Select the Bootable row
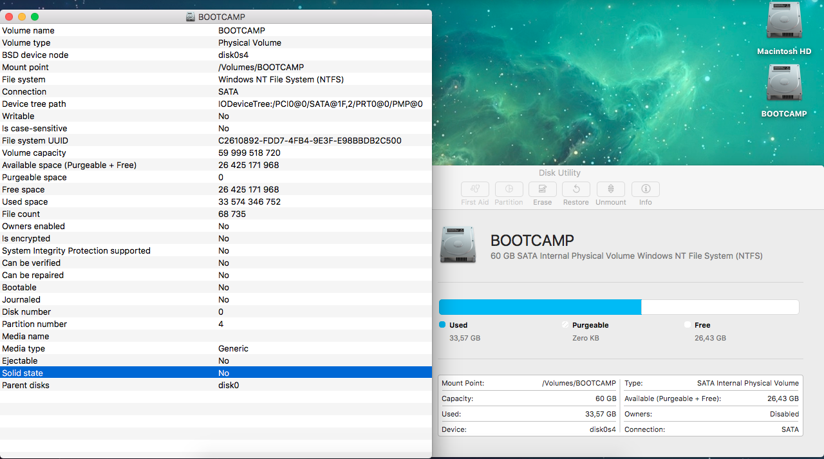Image resolution: width=824 pixels, height=459 pixels. click(216, 287)
